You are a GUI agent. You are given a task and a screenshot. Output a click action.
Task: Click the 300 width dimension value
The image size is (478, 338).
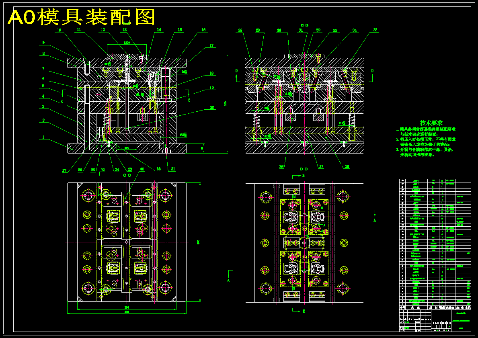(x=127, y=312)
